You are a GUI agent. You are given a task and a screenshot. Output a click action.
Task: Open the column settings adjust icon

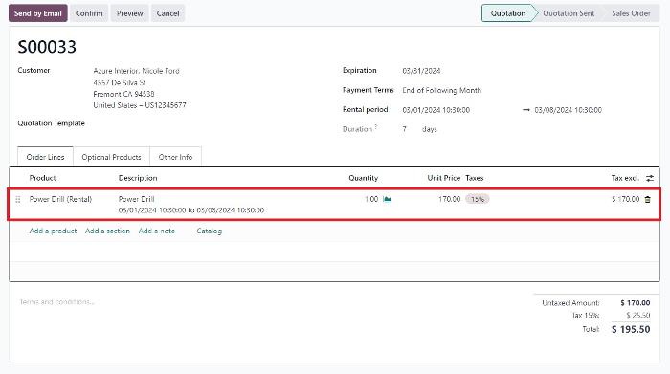click(x=650, y=179)
